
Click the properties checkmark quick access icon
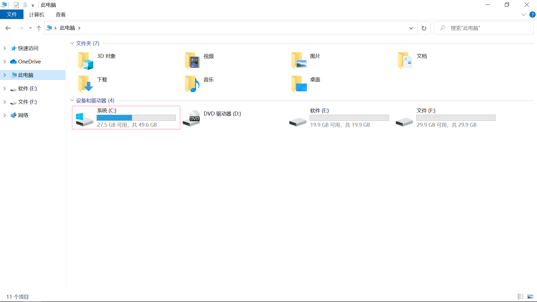16,5
